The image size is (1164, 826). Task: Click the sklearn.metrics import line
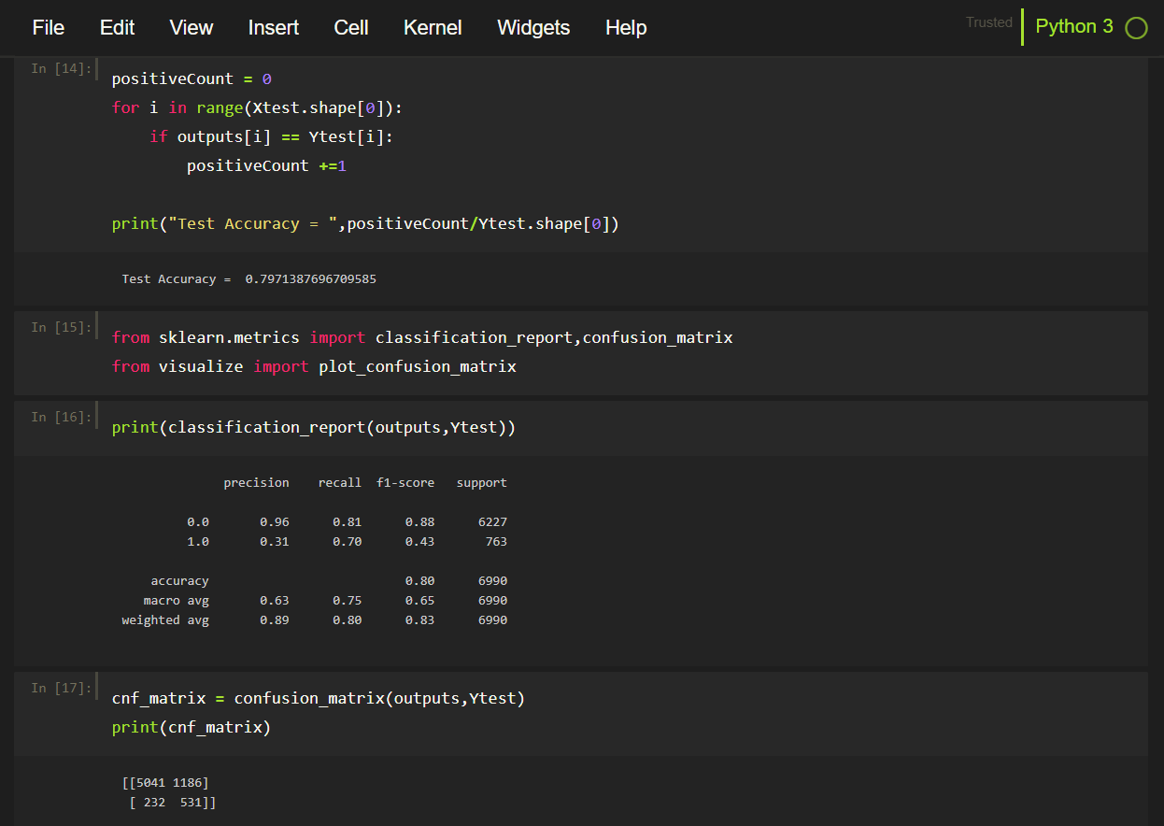422,337
